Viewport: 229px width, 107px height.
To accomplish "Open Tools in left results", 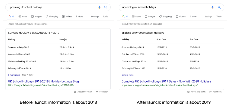I will pos(105,17).
